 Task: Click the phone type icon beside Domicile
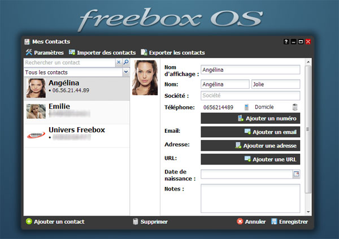tap(246, 107)
